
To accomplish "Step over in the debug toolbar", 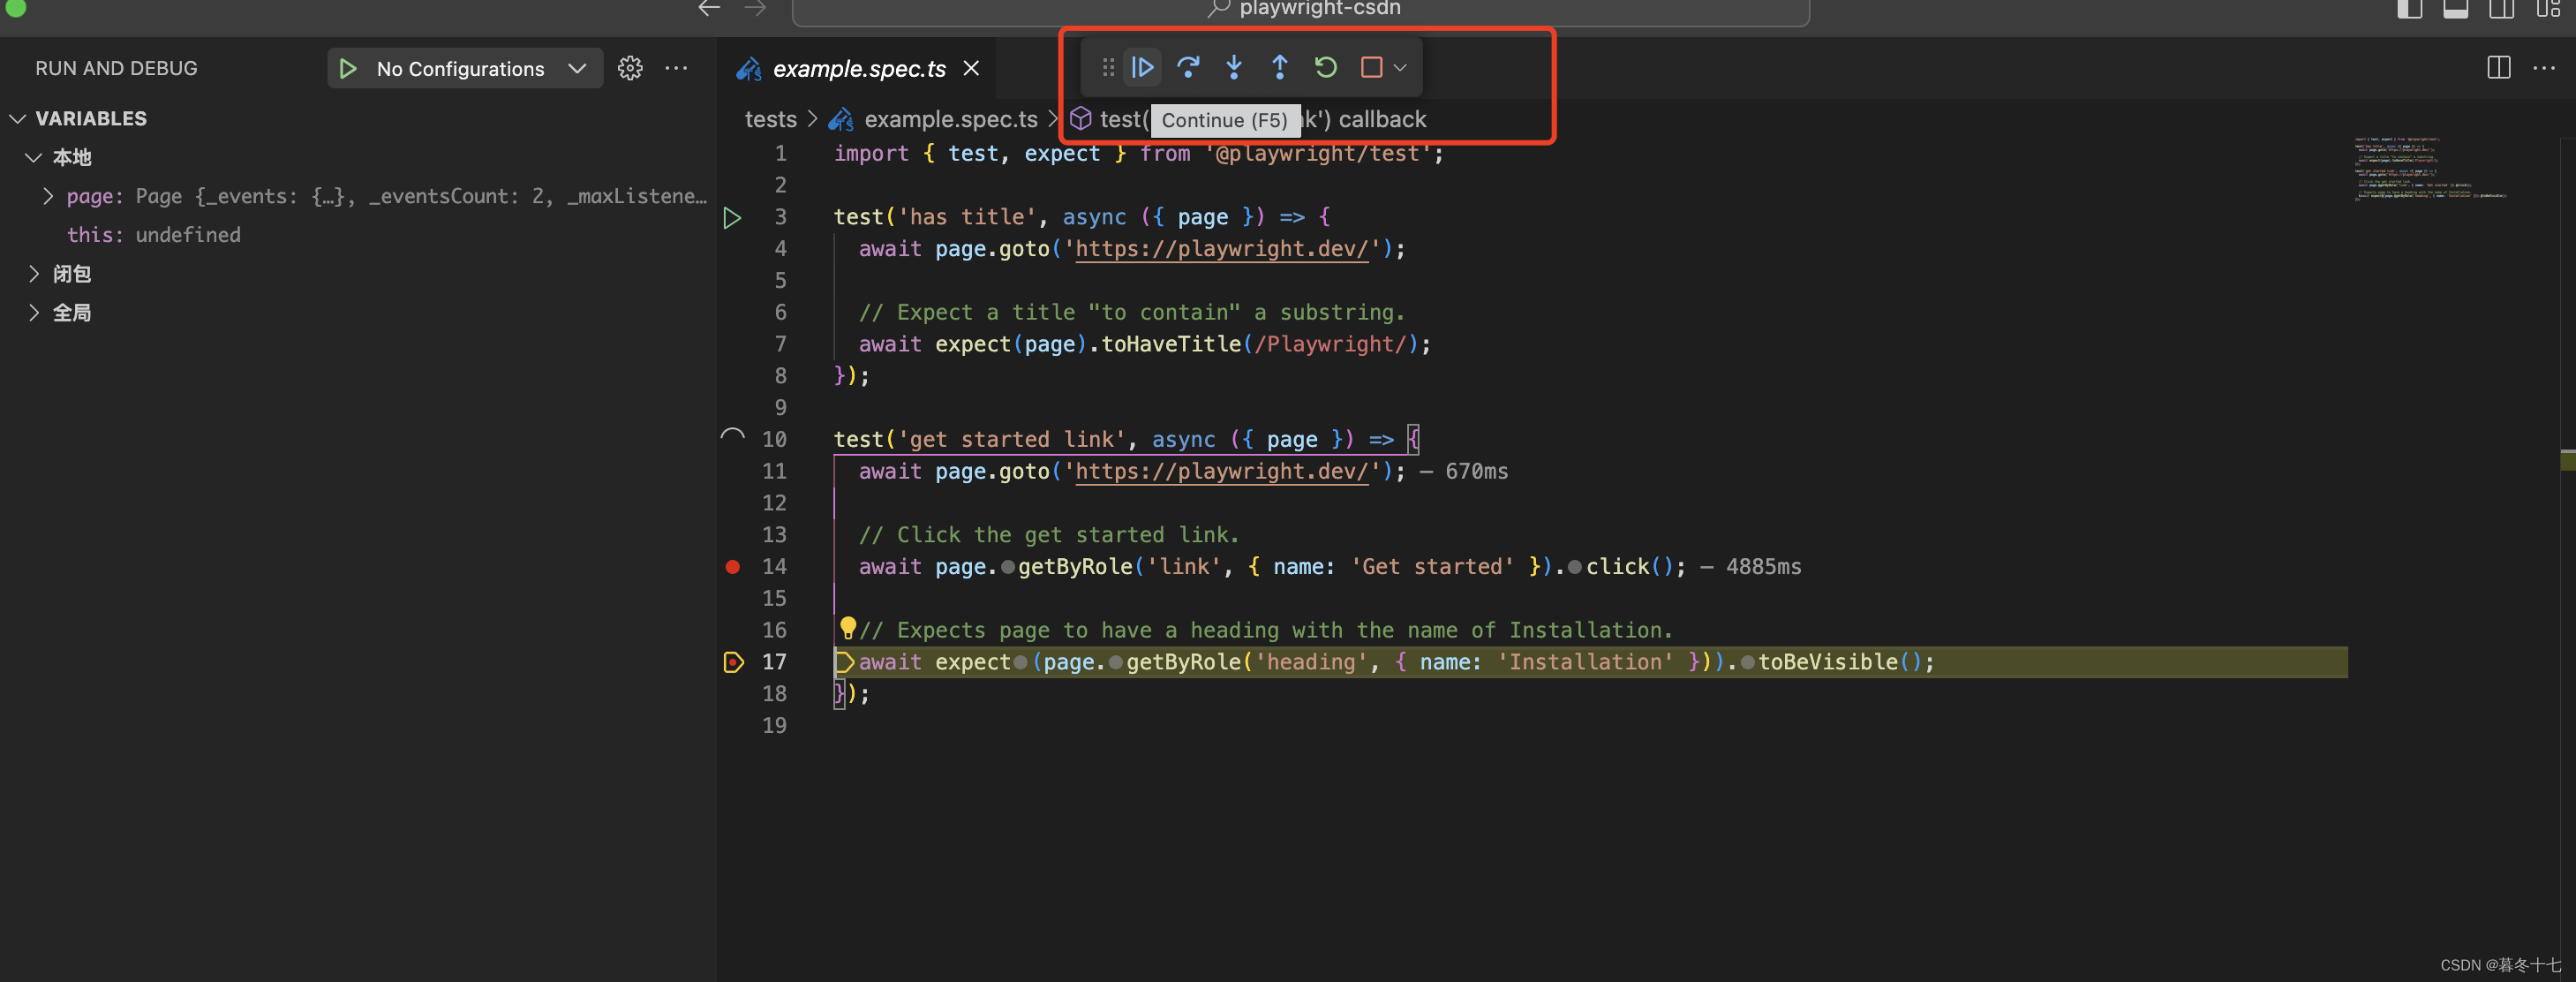I will click(1188, 67).
